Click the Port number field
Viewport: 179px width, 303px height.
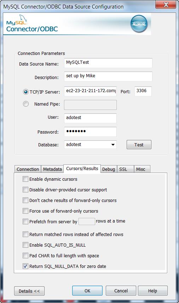click(x=143, y=91)
